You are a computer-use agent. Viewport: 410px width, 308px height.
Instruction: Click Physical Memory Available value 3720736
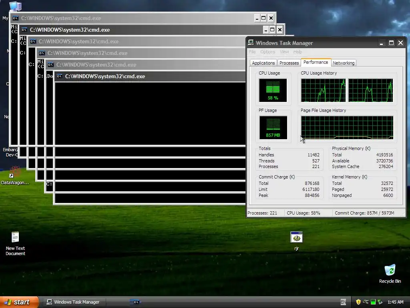click(x=384, y=161)
